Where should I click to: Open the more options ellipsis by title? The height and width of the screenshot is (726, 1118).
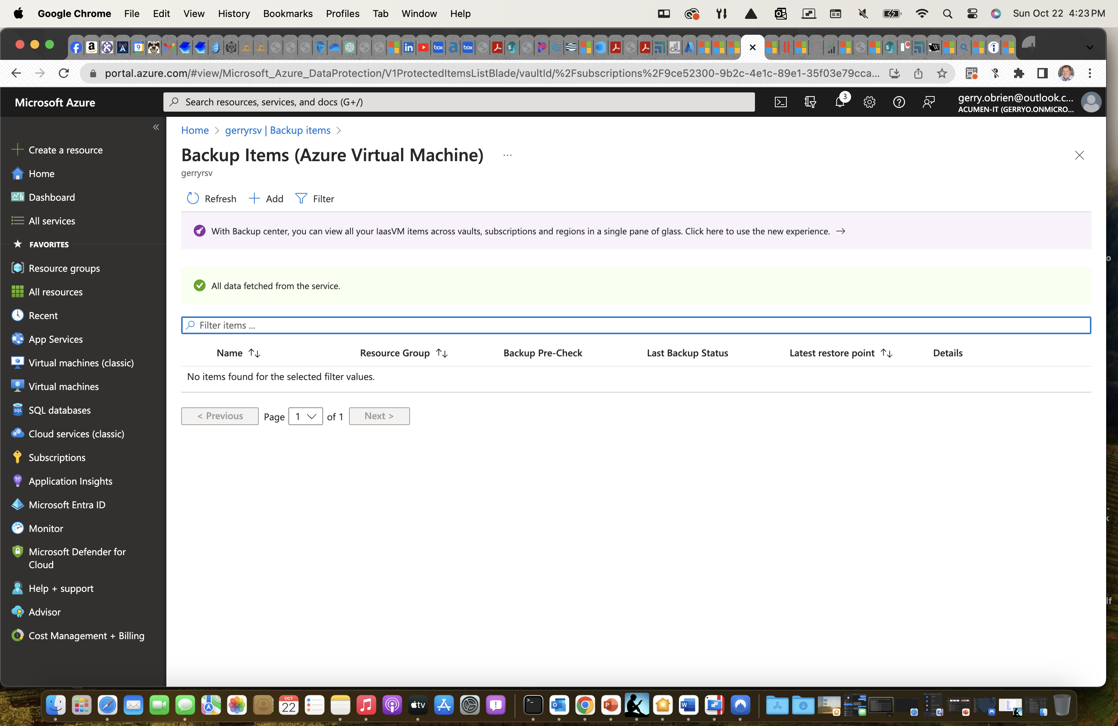click(507, 155)
